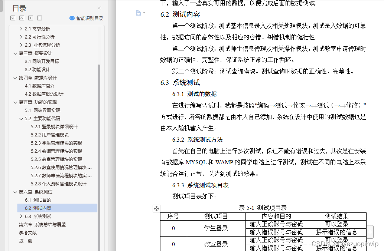The height and width of the screenshot is (251, 384).
Task: Click the 教室登录 table cell
Action: 216,244
